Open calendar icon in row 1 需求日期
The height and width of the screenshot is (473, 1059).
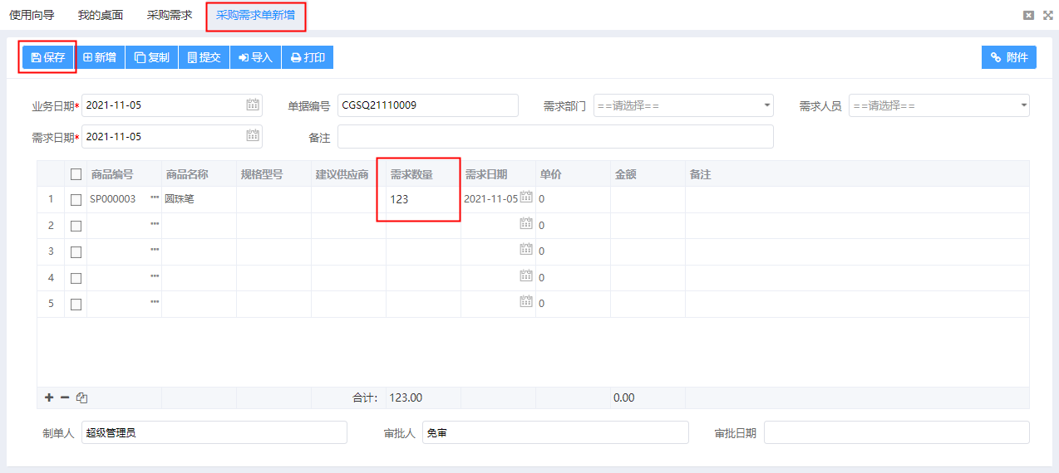click(x=526, y=197)
